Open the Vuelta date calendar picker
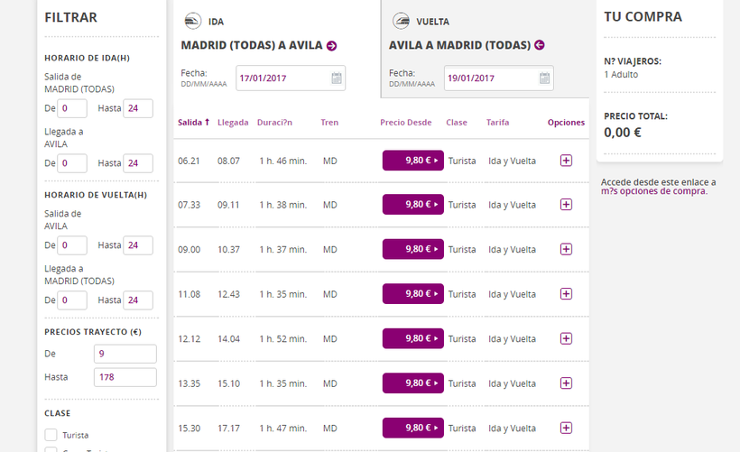This screenshot has height=452, width=740. (544, 78)
